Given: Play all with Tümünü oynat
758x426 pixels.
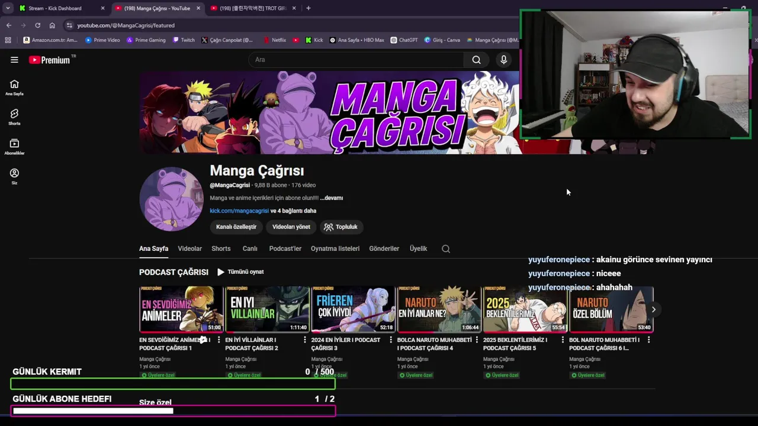Looking at the screenshot, I should click(240, 272).
